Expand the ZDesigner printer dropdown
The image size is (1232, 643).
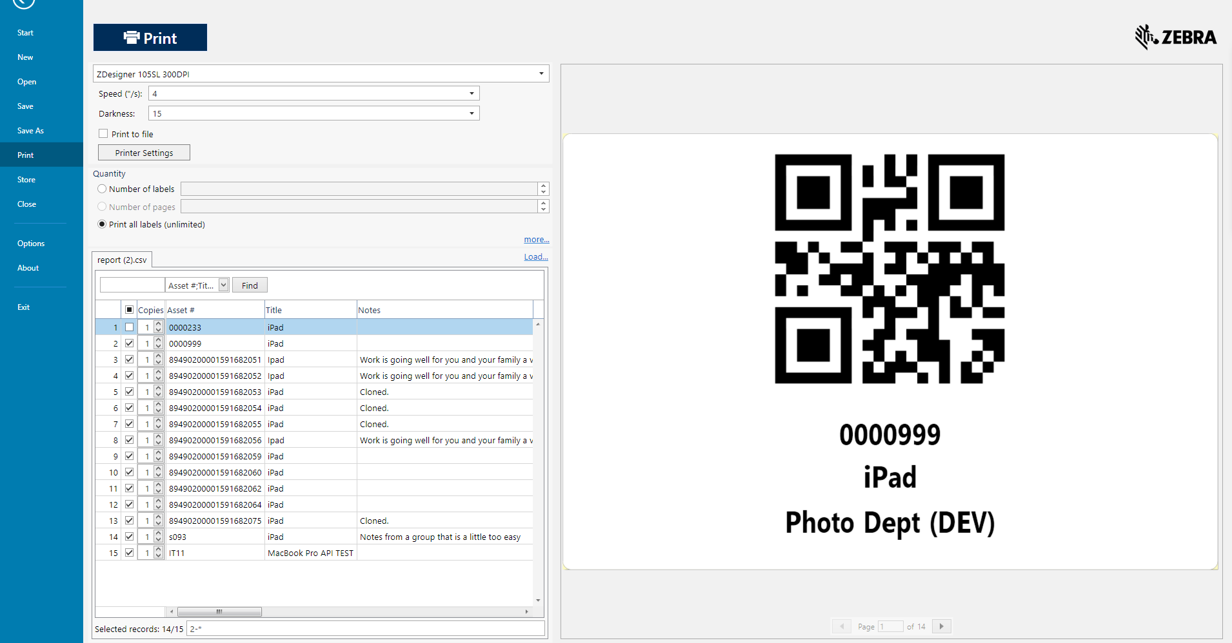[x=541, y=74]
